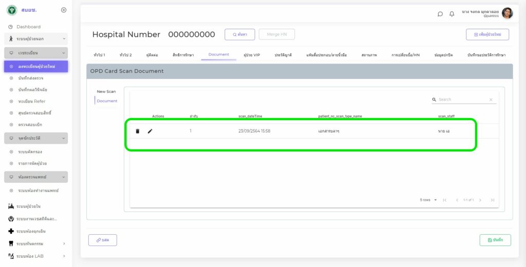This screenshot has width=526, height=267.
Task: Open the notification bell icon
Action: tap(452, 14)
